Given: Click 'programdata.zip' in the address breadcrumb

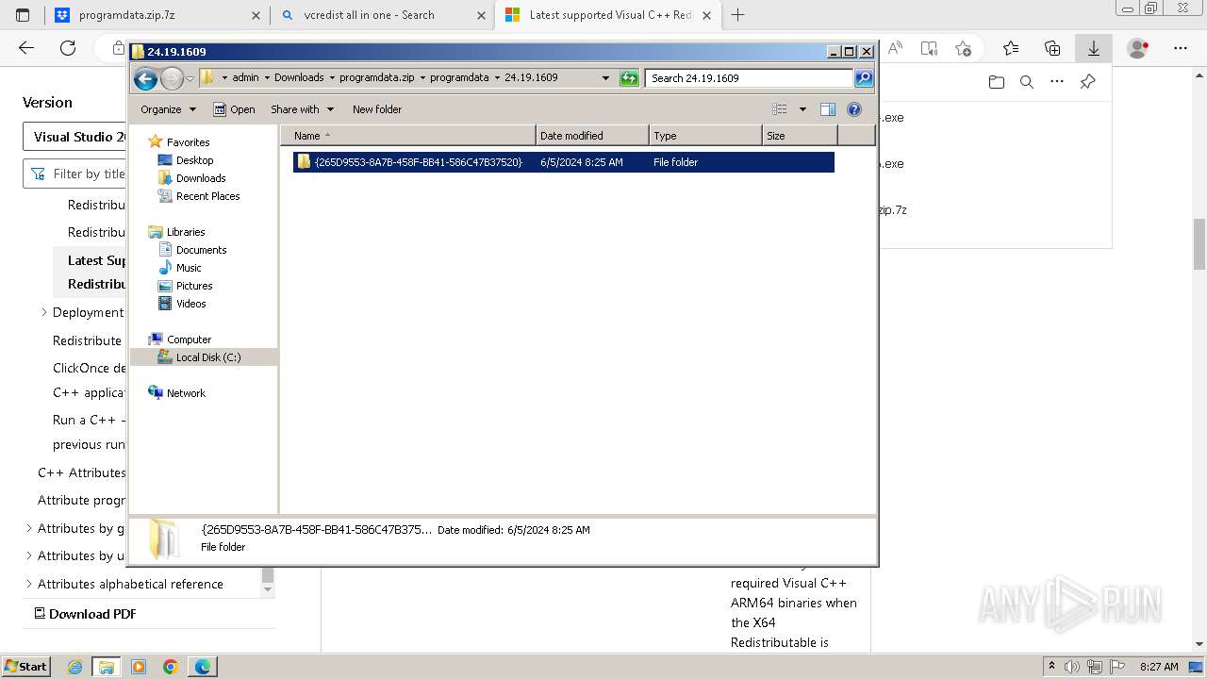Looking at the screenshot, I should click(x=378, y=78).
